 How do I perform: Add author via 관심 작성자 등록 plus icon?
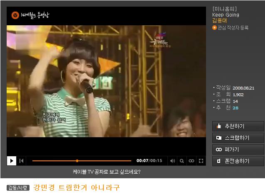click(214, 28)
